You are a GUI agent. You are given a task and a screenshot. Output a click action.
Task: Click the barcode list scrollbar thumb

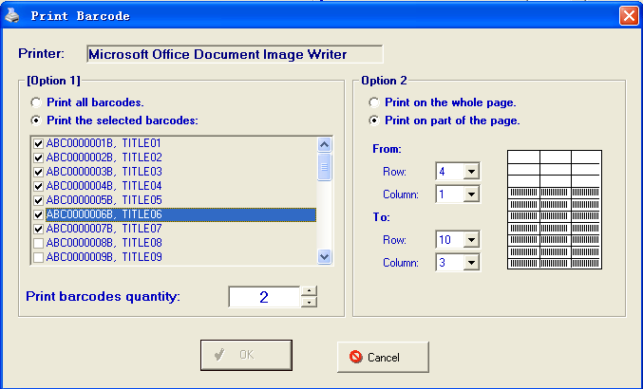pyautogui.click(x=324, y=167)
